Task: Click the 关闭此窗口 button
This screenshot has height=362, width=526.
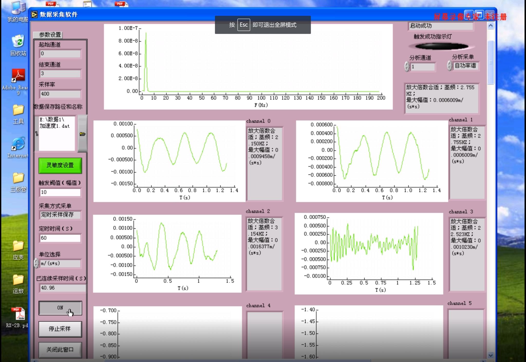Action: [x=60, y=350]
